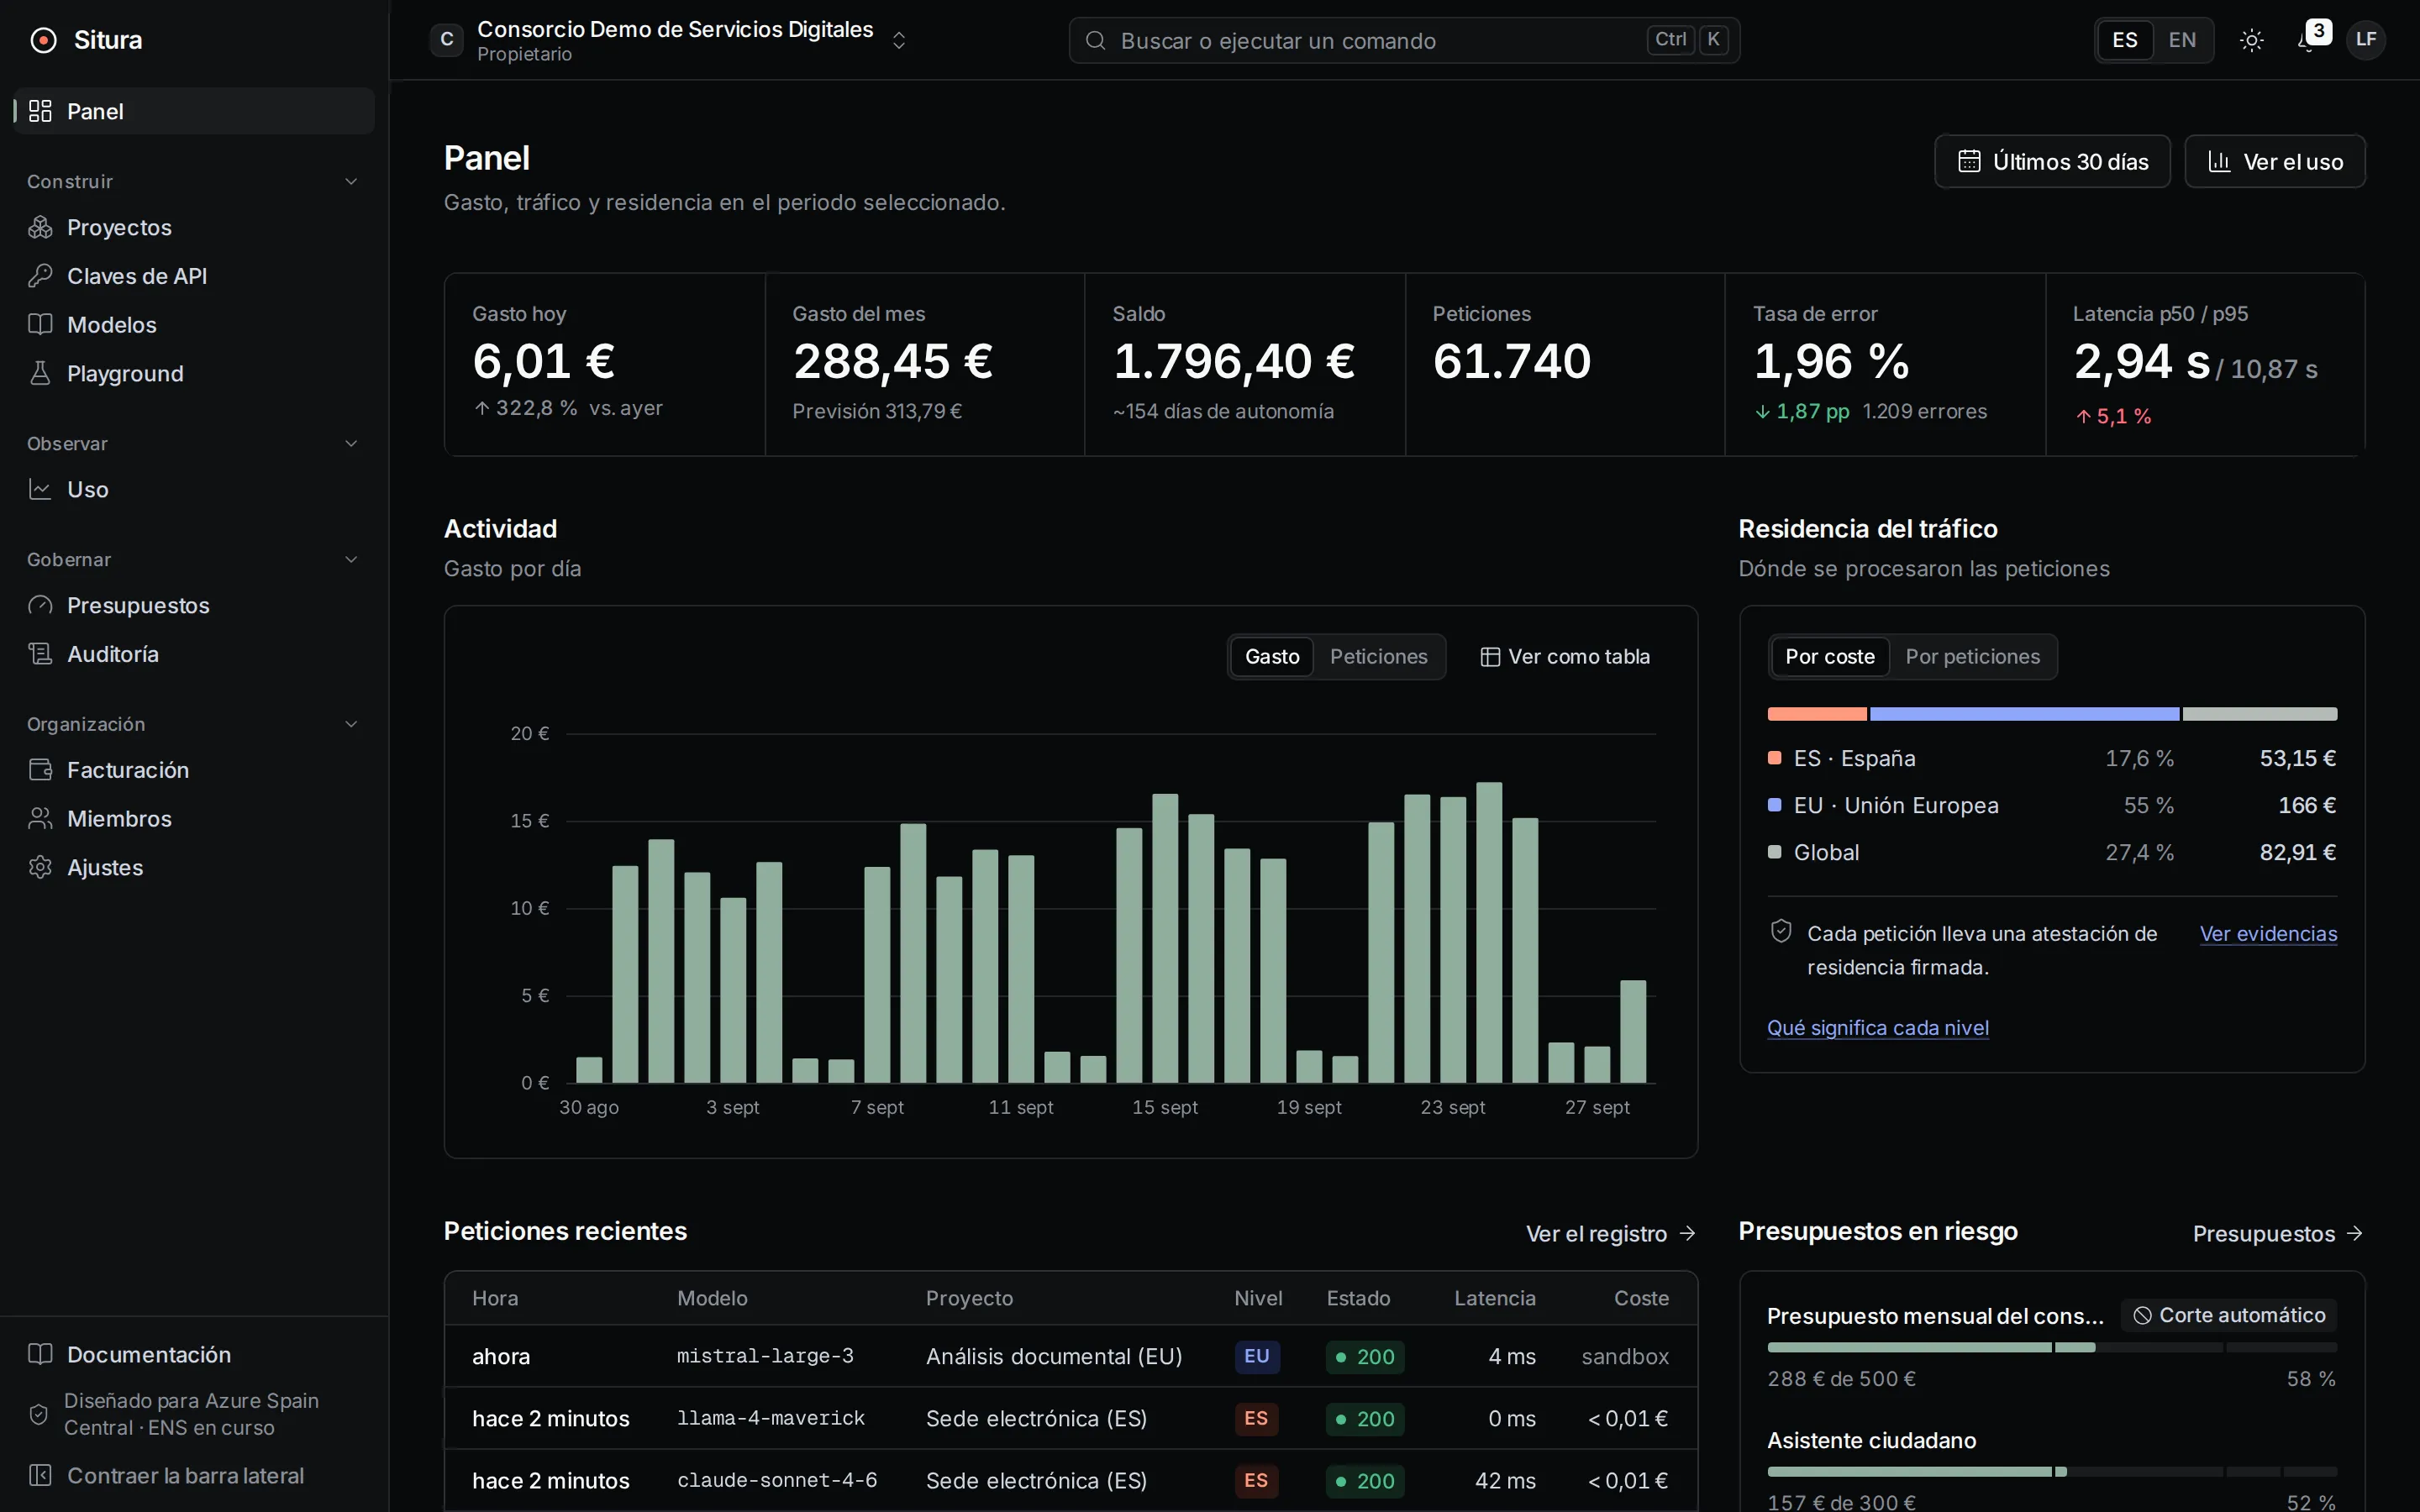Click the claude-sonnet-4-6 model cell
The image size is (2420, 1512).
tap(777, 1480)
